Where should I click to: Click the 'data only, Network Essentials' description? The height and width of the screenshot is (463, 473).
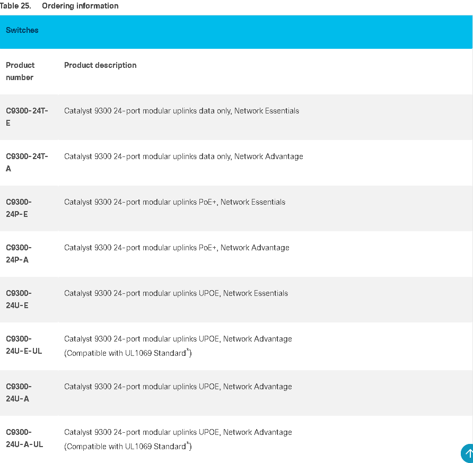pos(181,111)
